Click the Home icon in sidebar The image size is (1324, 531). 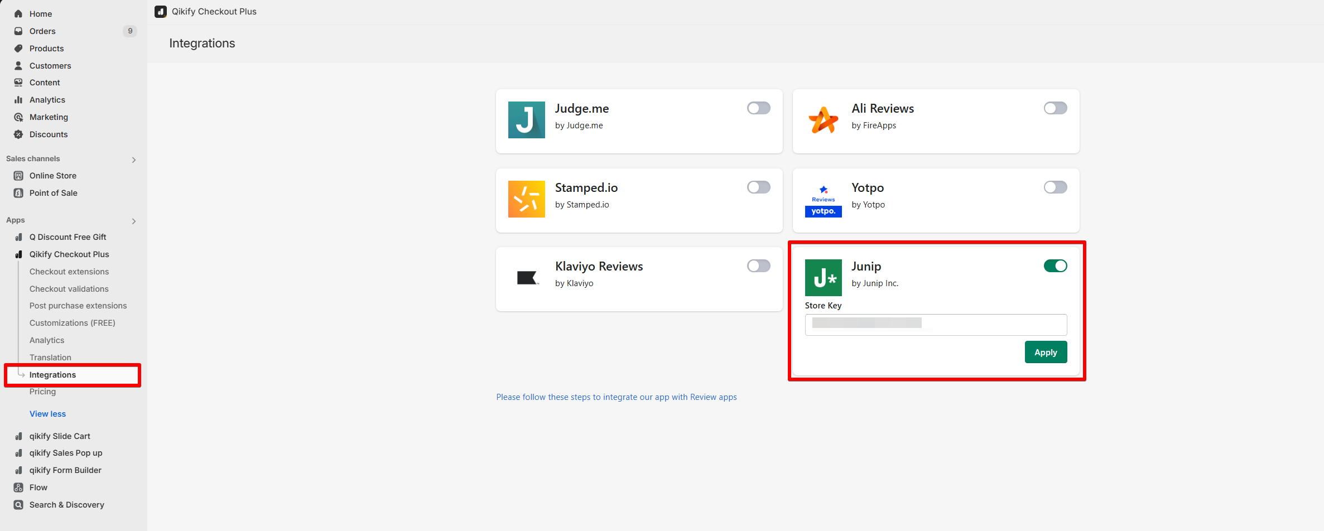click(18, 14)
